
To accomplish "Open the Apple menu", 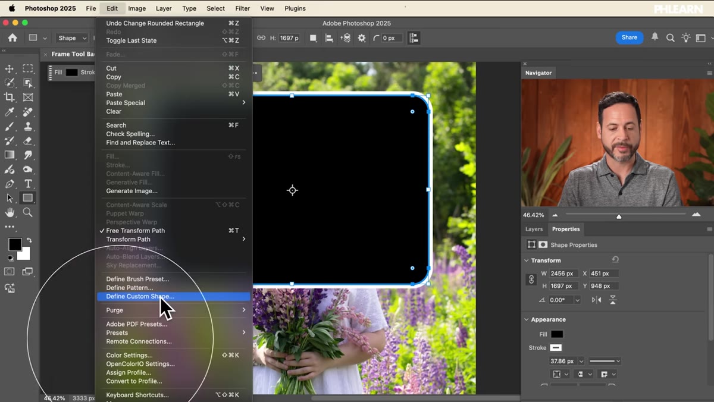I will (11, 8).
